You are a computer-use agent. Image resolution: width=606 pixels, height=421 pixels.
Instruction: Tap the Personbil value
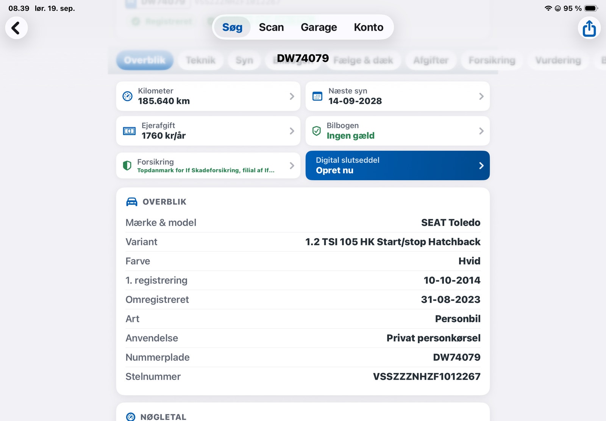(458, 319)
